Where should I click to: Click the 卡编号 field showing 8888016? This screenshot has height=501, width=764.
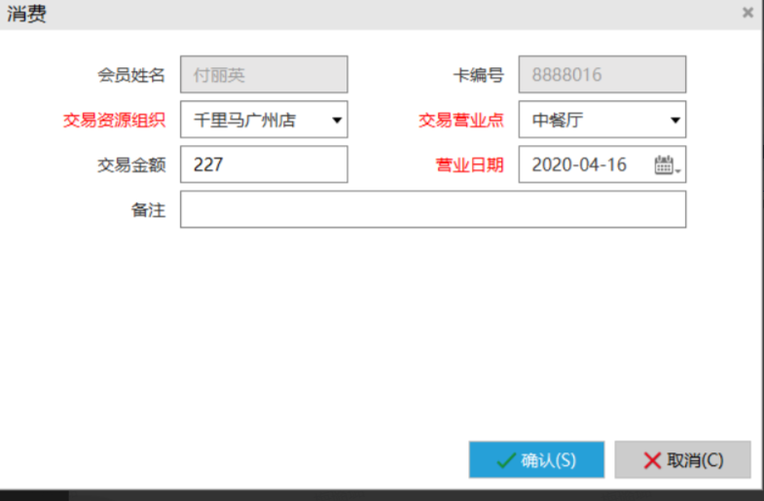pyautogui.click(x=601, y=75)
